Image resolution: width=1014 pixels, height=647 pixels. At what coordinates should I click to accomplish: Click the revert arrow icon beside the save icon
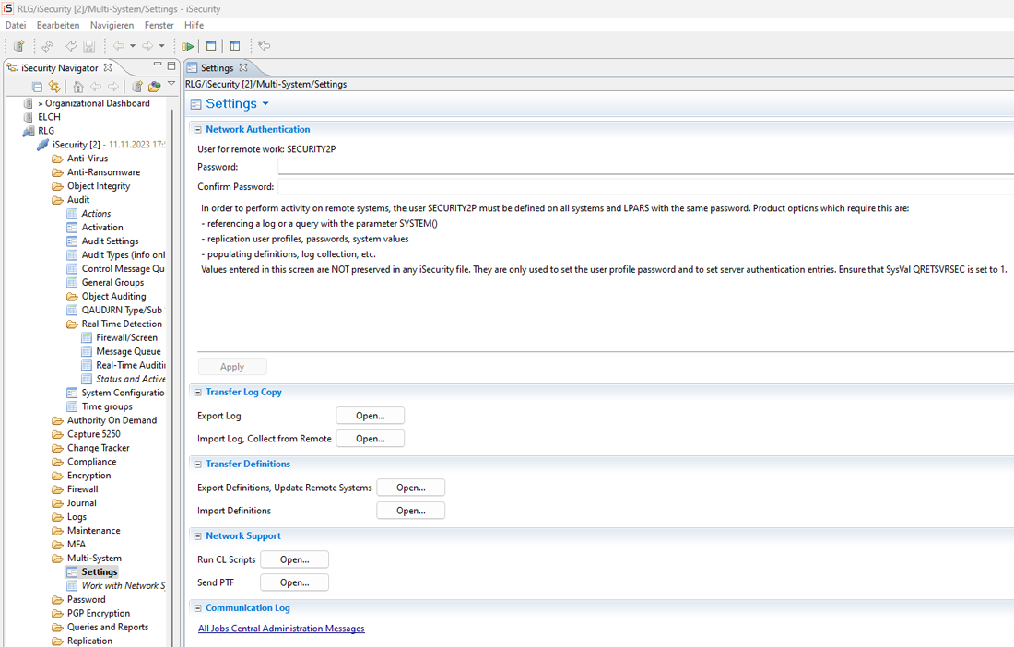71,46
